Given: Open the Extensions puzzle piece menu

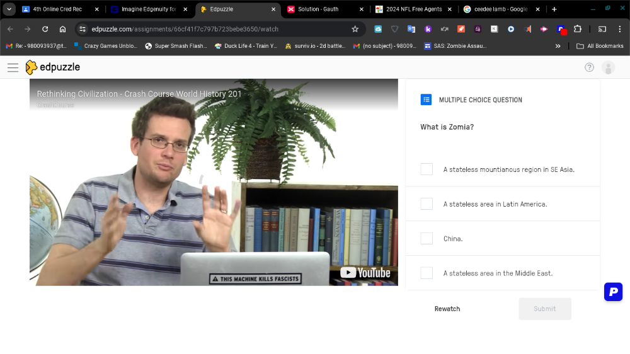Looking at the screenshot, I should pyautogui.click(x=577, y=29).
